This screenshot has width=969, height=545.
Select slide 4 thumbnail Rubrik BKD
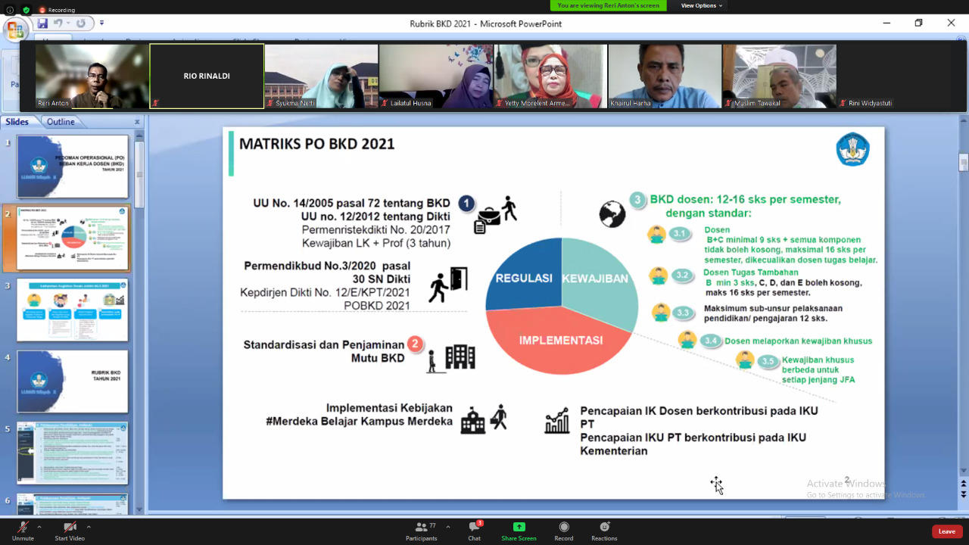pyautogui.click(x=73, y=381)
